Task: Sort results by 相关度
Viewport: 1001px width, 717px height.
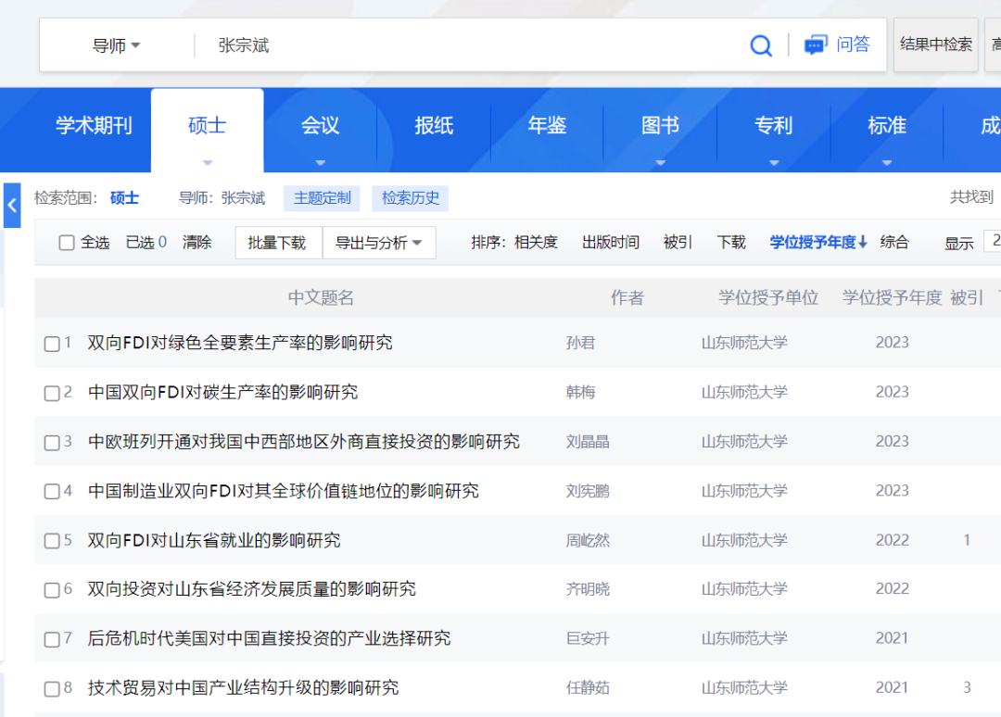Action: (x=537, y=243)
